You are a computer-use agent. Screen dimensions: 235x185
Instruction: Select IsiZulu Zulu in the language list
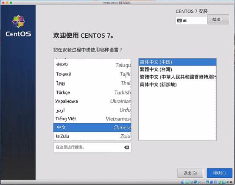[92, 136]
